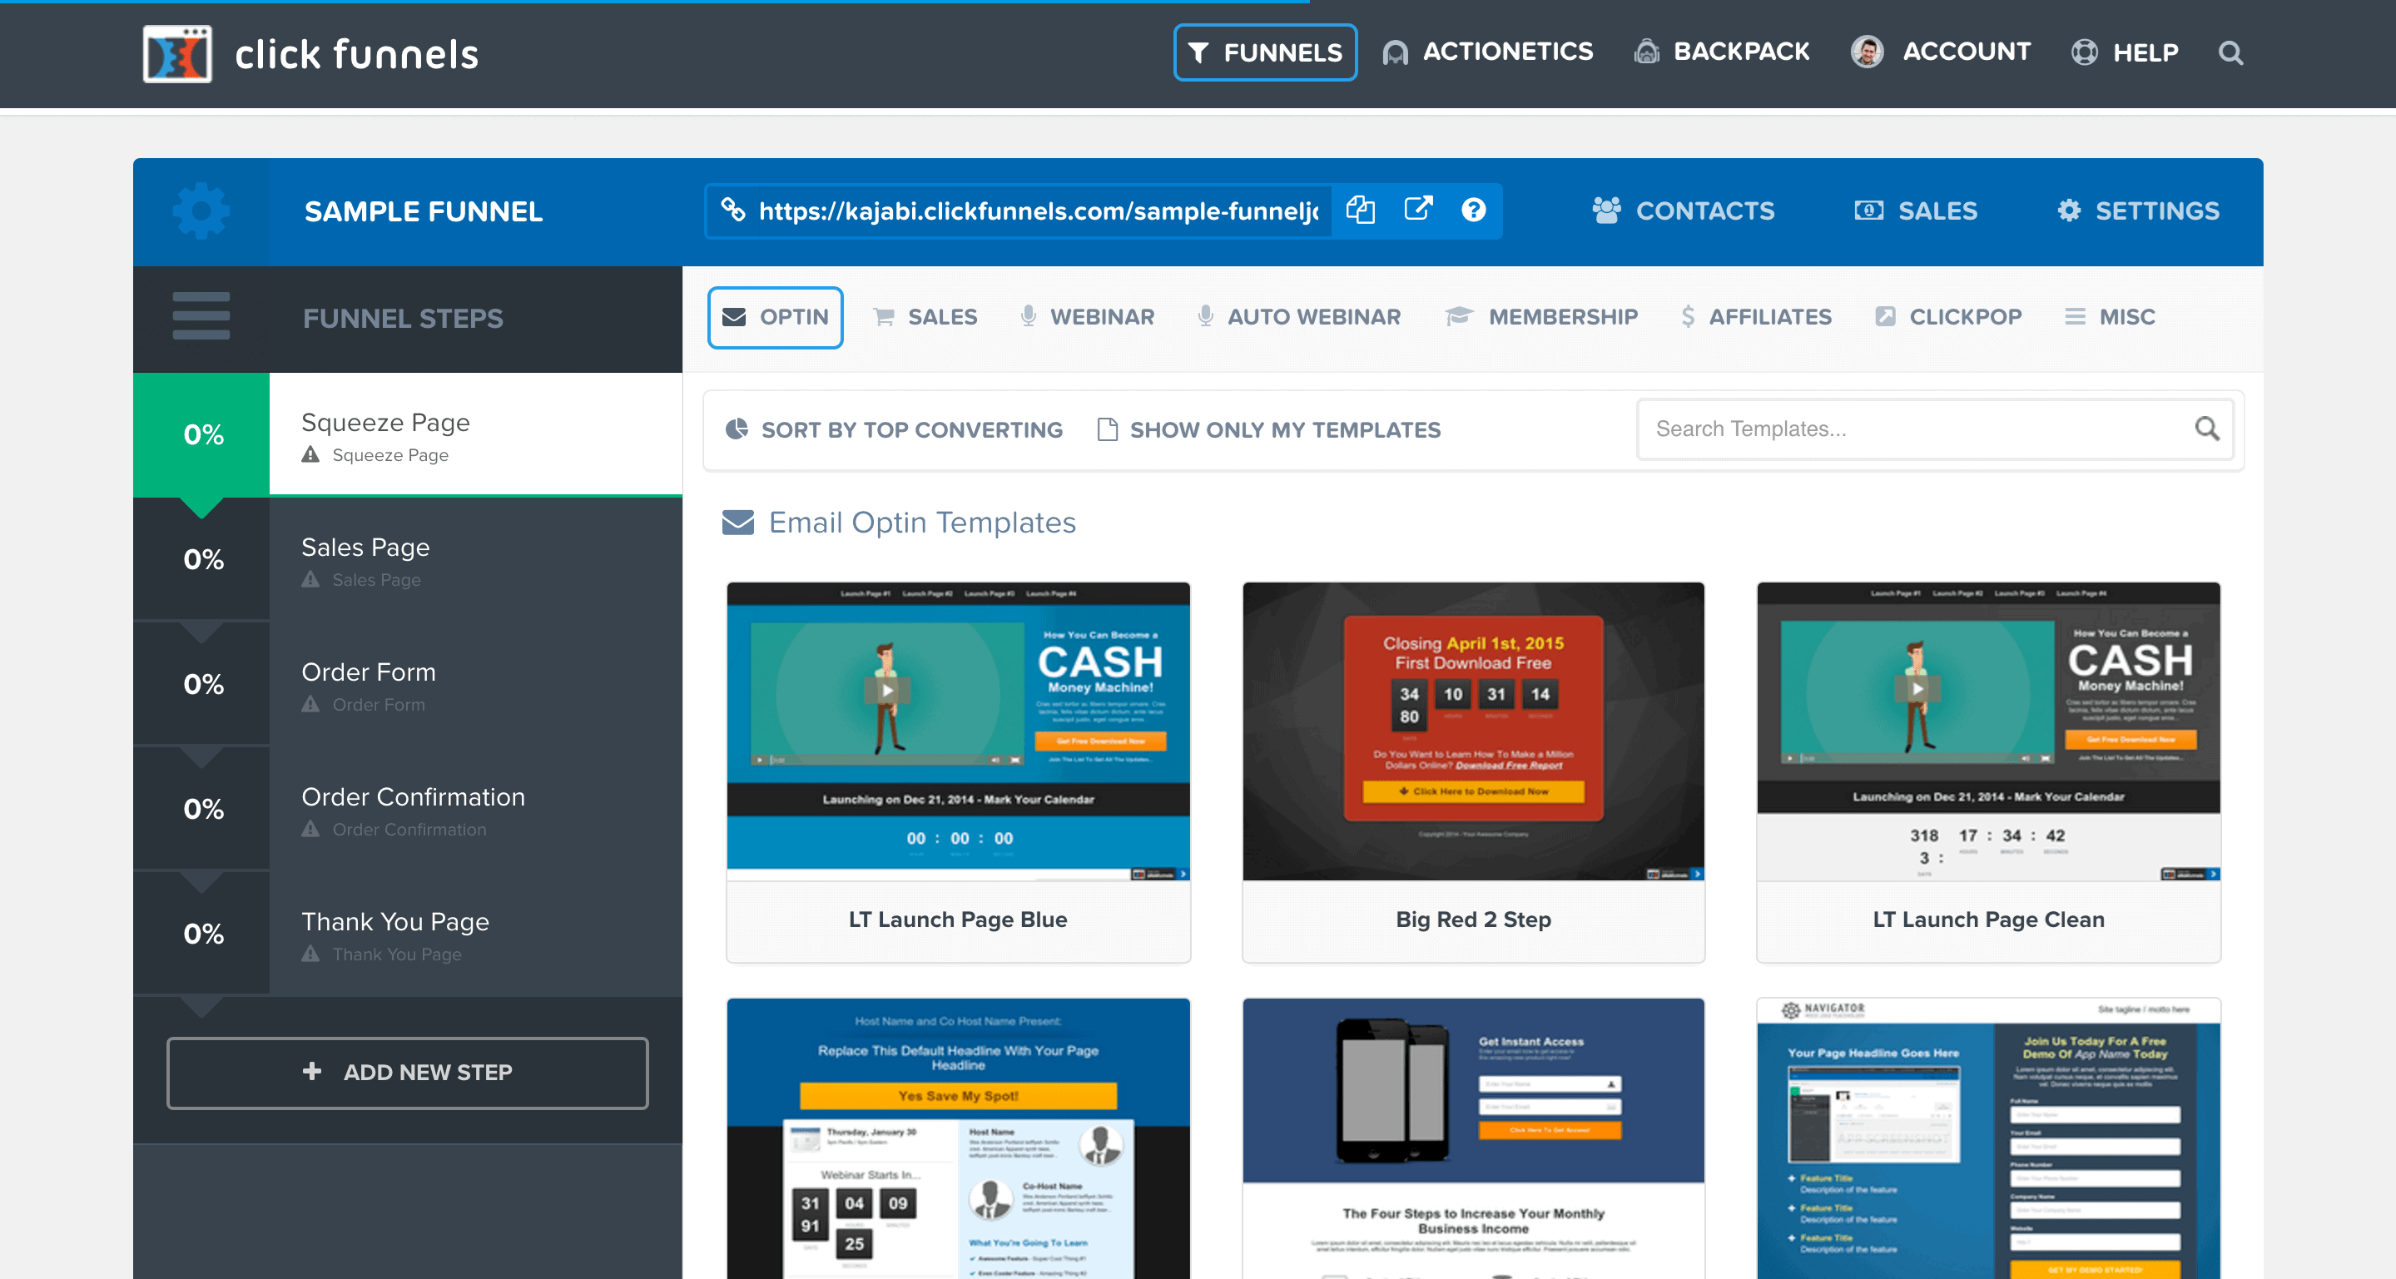Open the search magnifier in top navigation
This screenshot has height=1279, width=2396.
[x=2230, y=53]
